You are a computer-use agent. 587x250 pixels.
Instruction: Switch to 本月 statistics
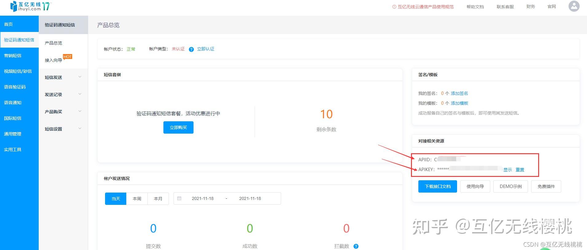tap(158, 199)
